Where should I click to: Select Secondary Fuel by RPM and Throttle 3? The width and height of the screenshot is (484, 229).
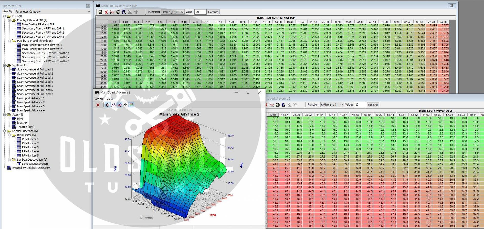click(46, 61)
